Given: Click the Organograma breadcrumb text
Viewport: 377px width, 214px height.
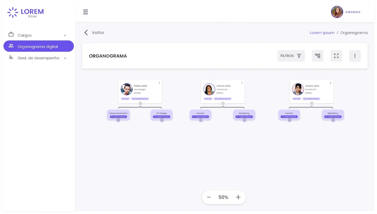Looking at the screenshot, I should point(354,33).
